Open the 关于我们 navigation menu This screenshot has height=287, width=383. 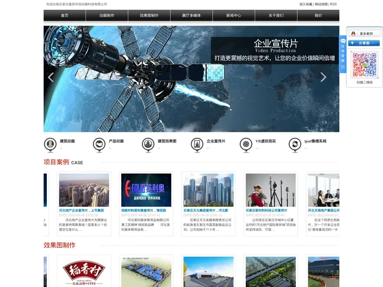(x=276, y=15)
